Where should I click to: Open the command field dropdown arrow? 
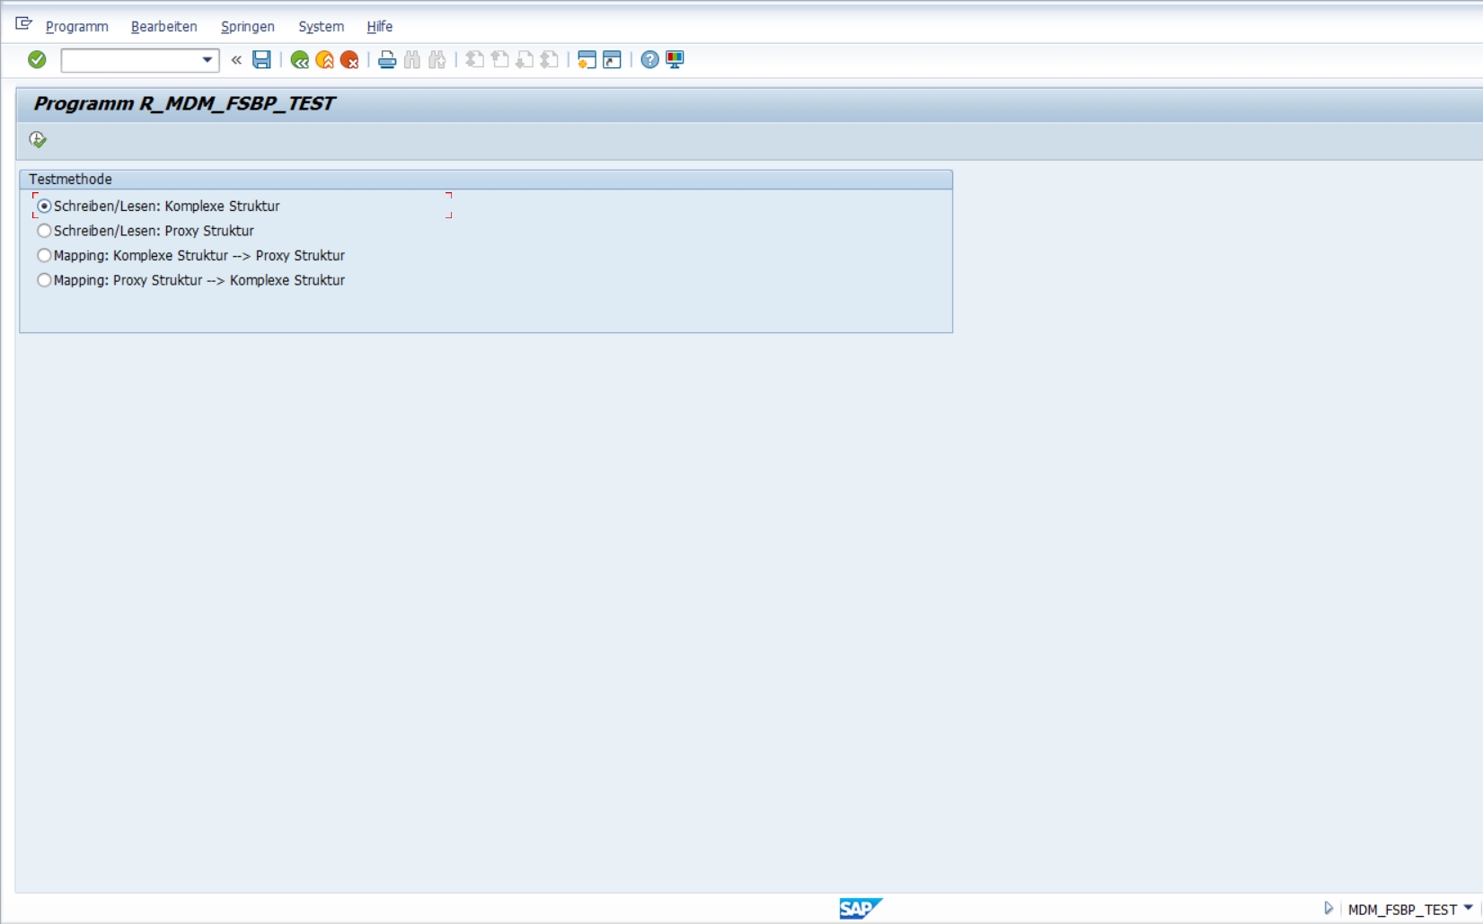207,60
